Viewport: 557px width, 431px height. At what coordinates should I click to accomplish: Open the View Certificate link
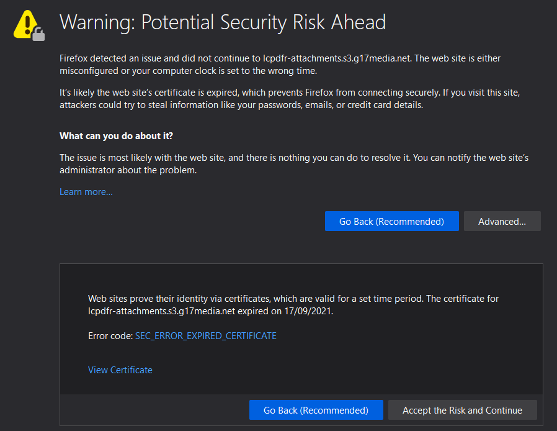pos(120,370)
